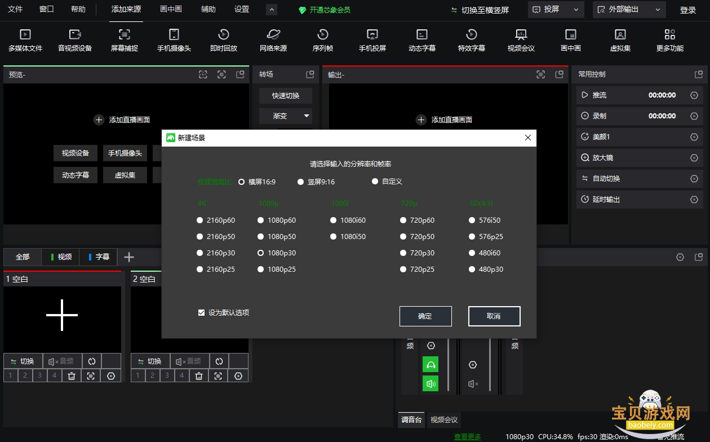Delete scene 1 空白 with trash icon

[72, 375]
